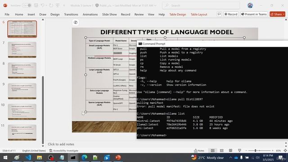Open the Undo history dropdown arrow
The height and width of the screenshot is (162, 288).
click(x=46, y=5)
